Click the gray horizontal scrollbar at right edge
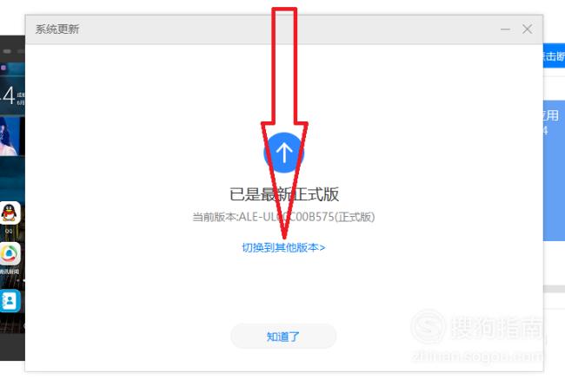 554,289
